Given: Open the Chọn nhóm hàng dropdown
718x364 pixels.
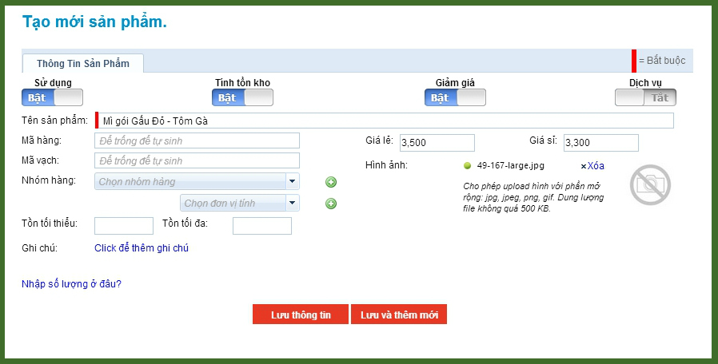Looking at the screenshot, I should point(197,182).
